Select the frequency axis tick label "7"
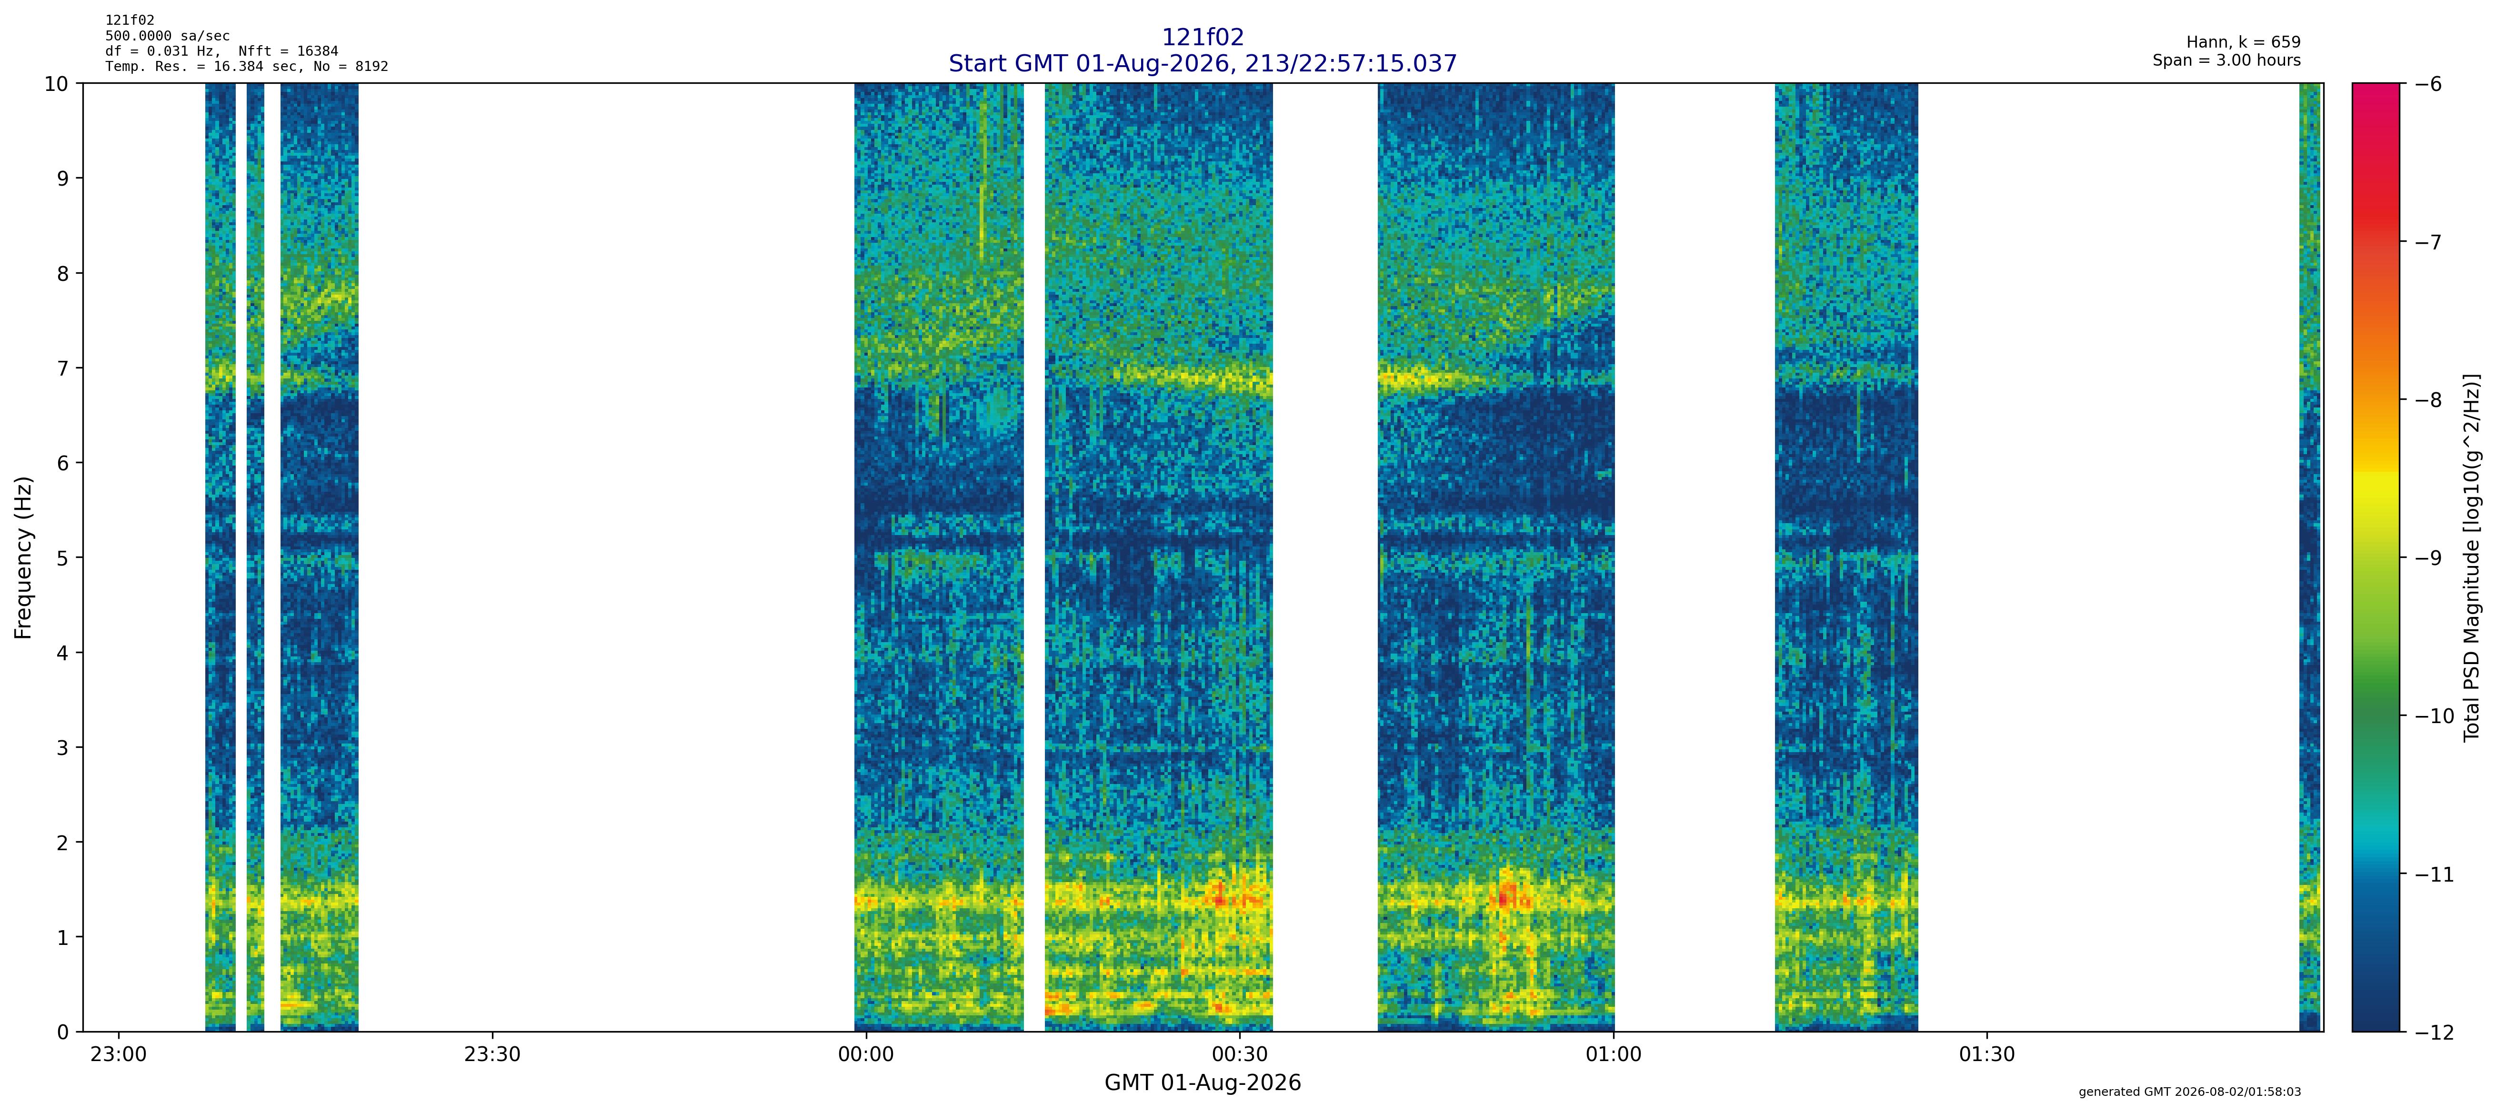2497x1112 pixels. point(64,368)
